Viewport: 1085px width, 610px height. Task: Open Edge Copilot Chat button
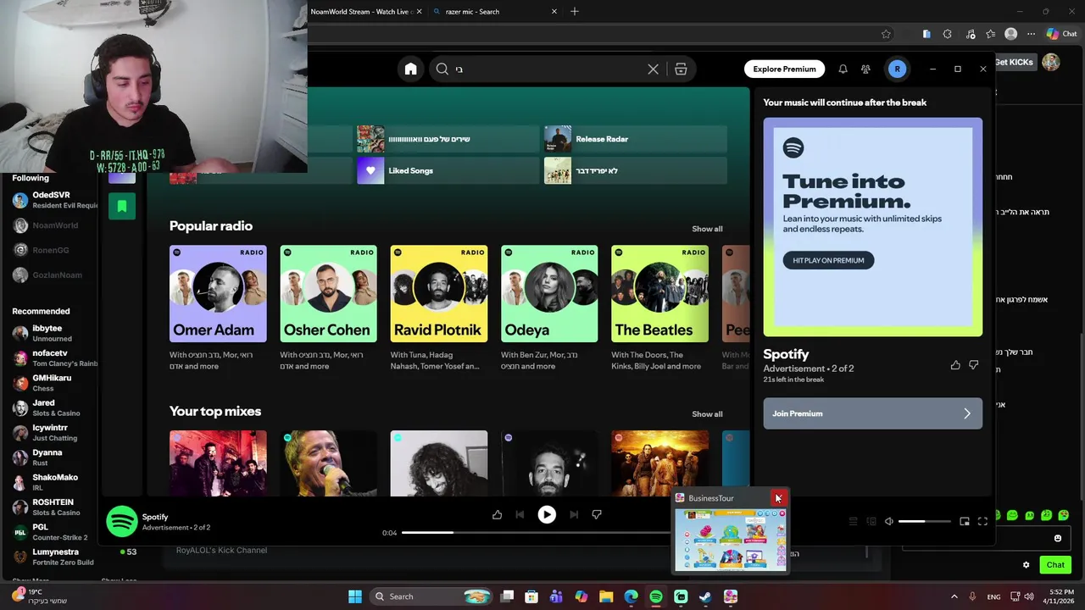[x=1061, y=34]
